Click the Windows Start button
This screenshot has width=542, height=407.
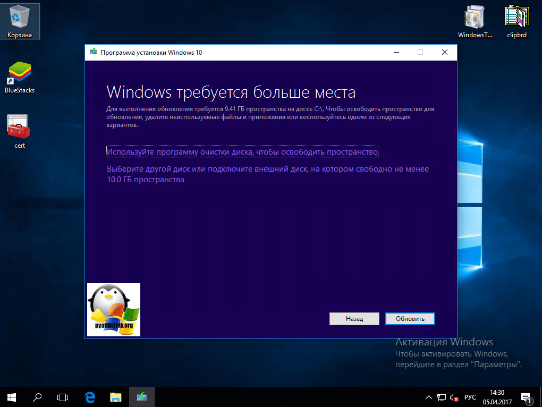point(11,396)
